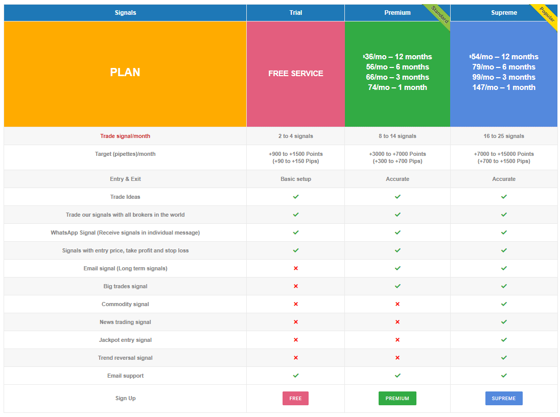Click Trial red cross for Trend reversal signal
This screenshot has width=560, height=417.
pyautogui.click(x=295, y=358)
